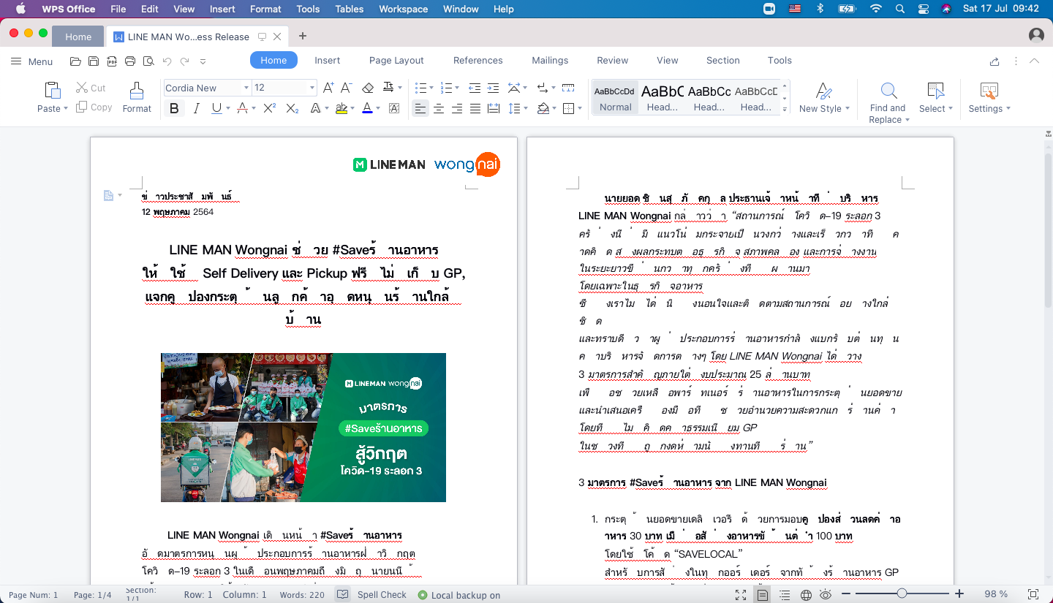Click the Cut button

pyautogui.click(x=91, y=88)
